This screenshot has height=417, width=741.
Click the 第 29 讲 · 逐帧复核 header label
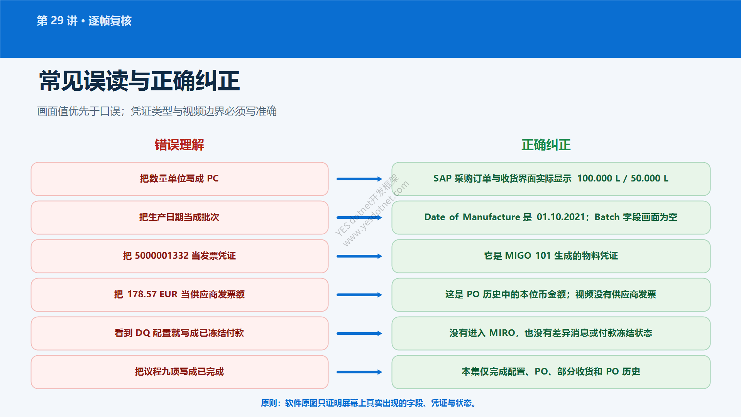(x=84, y=20)
